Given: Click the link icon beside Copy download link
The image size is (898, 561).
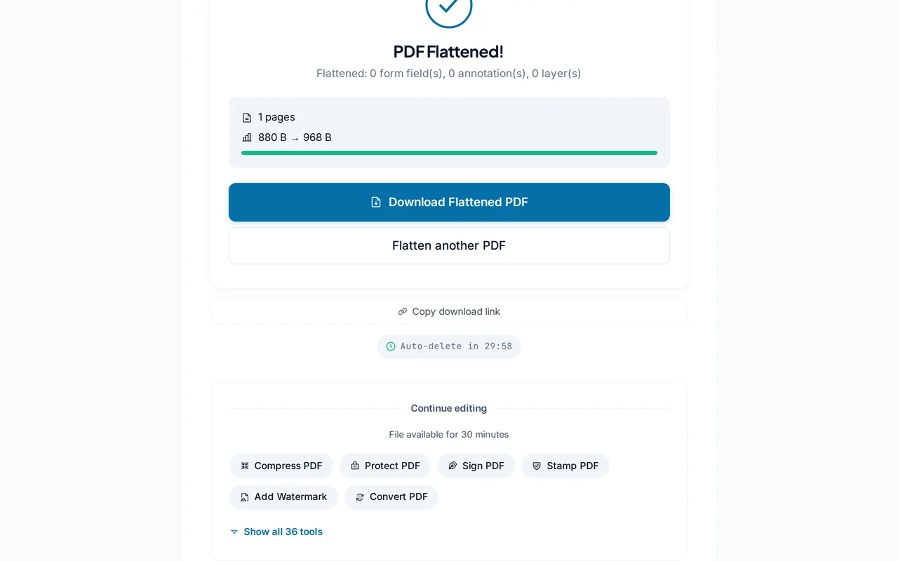Looking at the screenshot, I should pyautogui.click(x=402, y=311).
